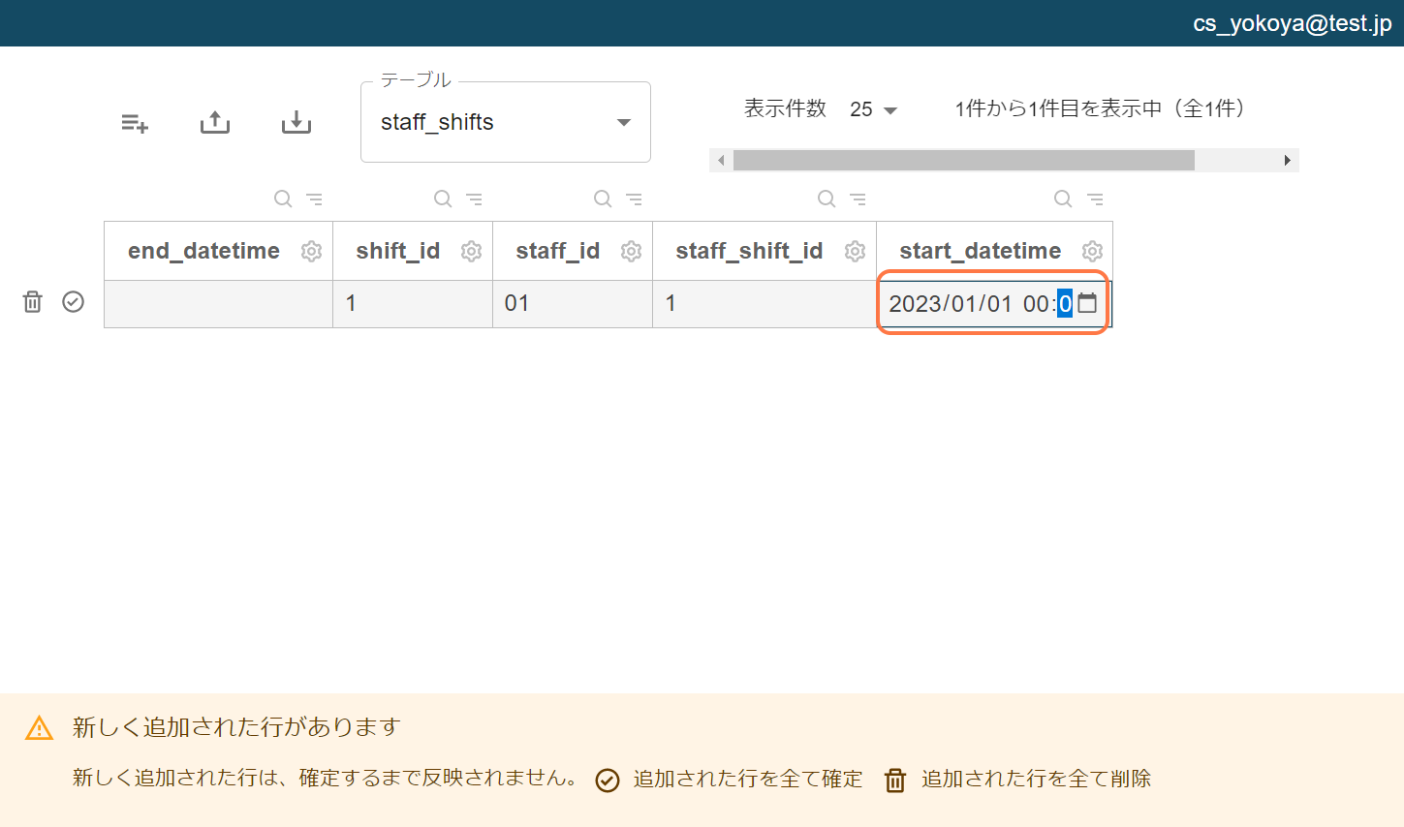Open end_datetime column settings gear
The image size is (1404, 827).
311,251
